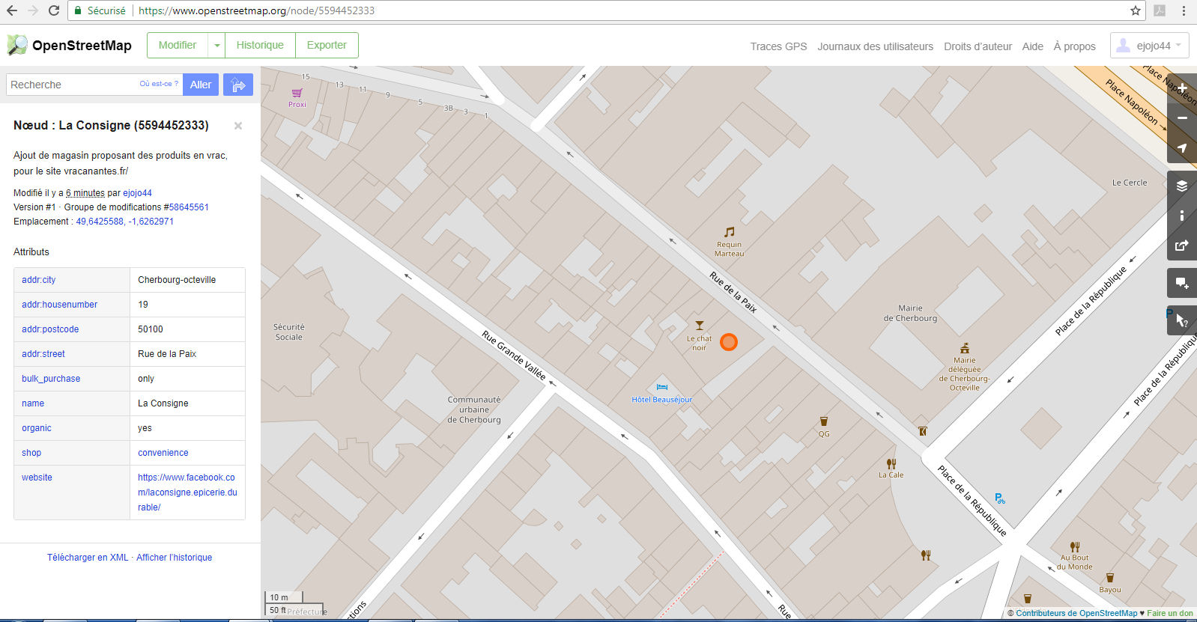Bookmark this page with the star

coord(1136,10)
